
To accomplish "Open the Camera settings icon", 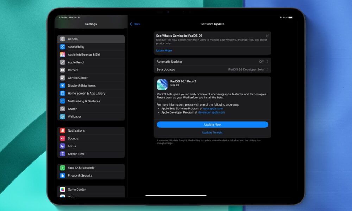I will pyautogui.click(x=62, y=70).
